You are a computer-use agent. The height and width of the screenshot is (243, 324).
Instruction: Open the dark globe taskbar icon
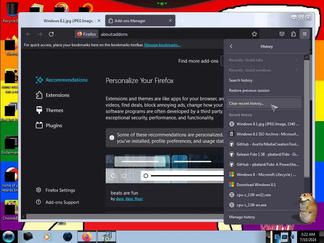pos(67,237)
